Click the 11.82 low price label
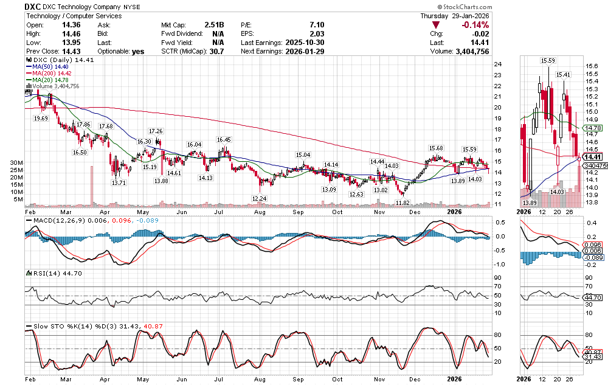 point(402,202)
